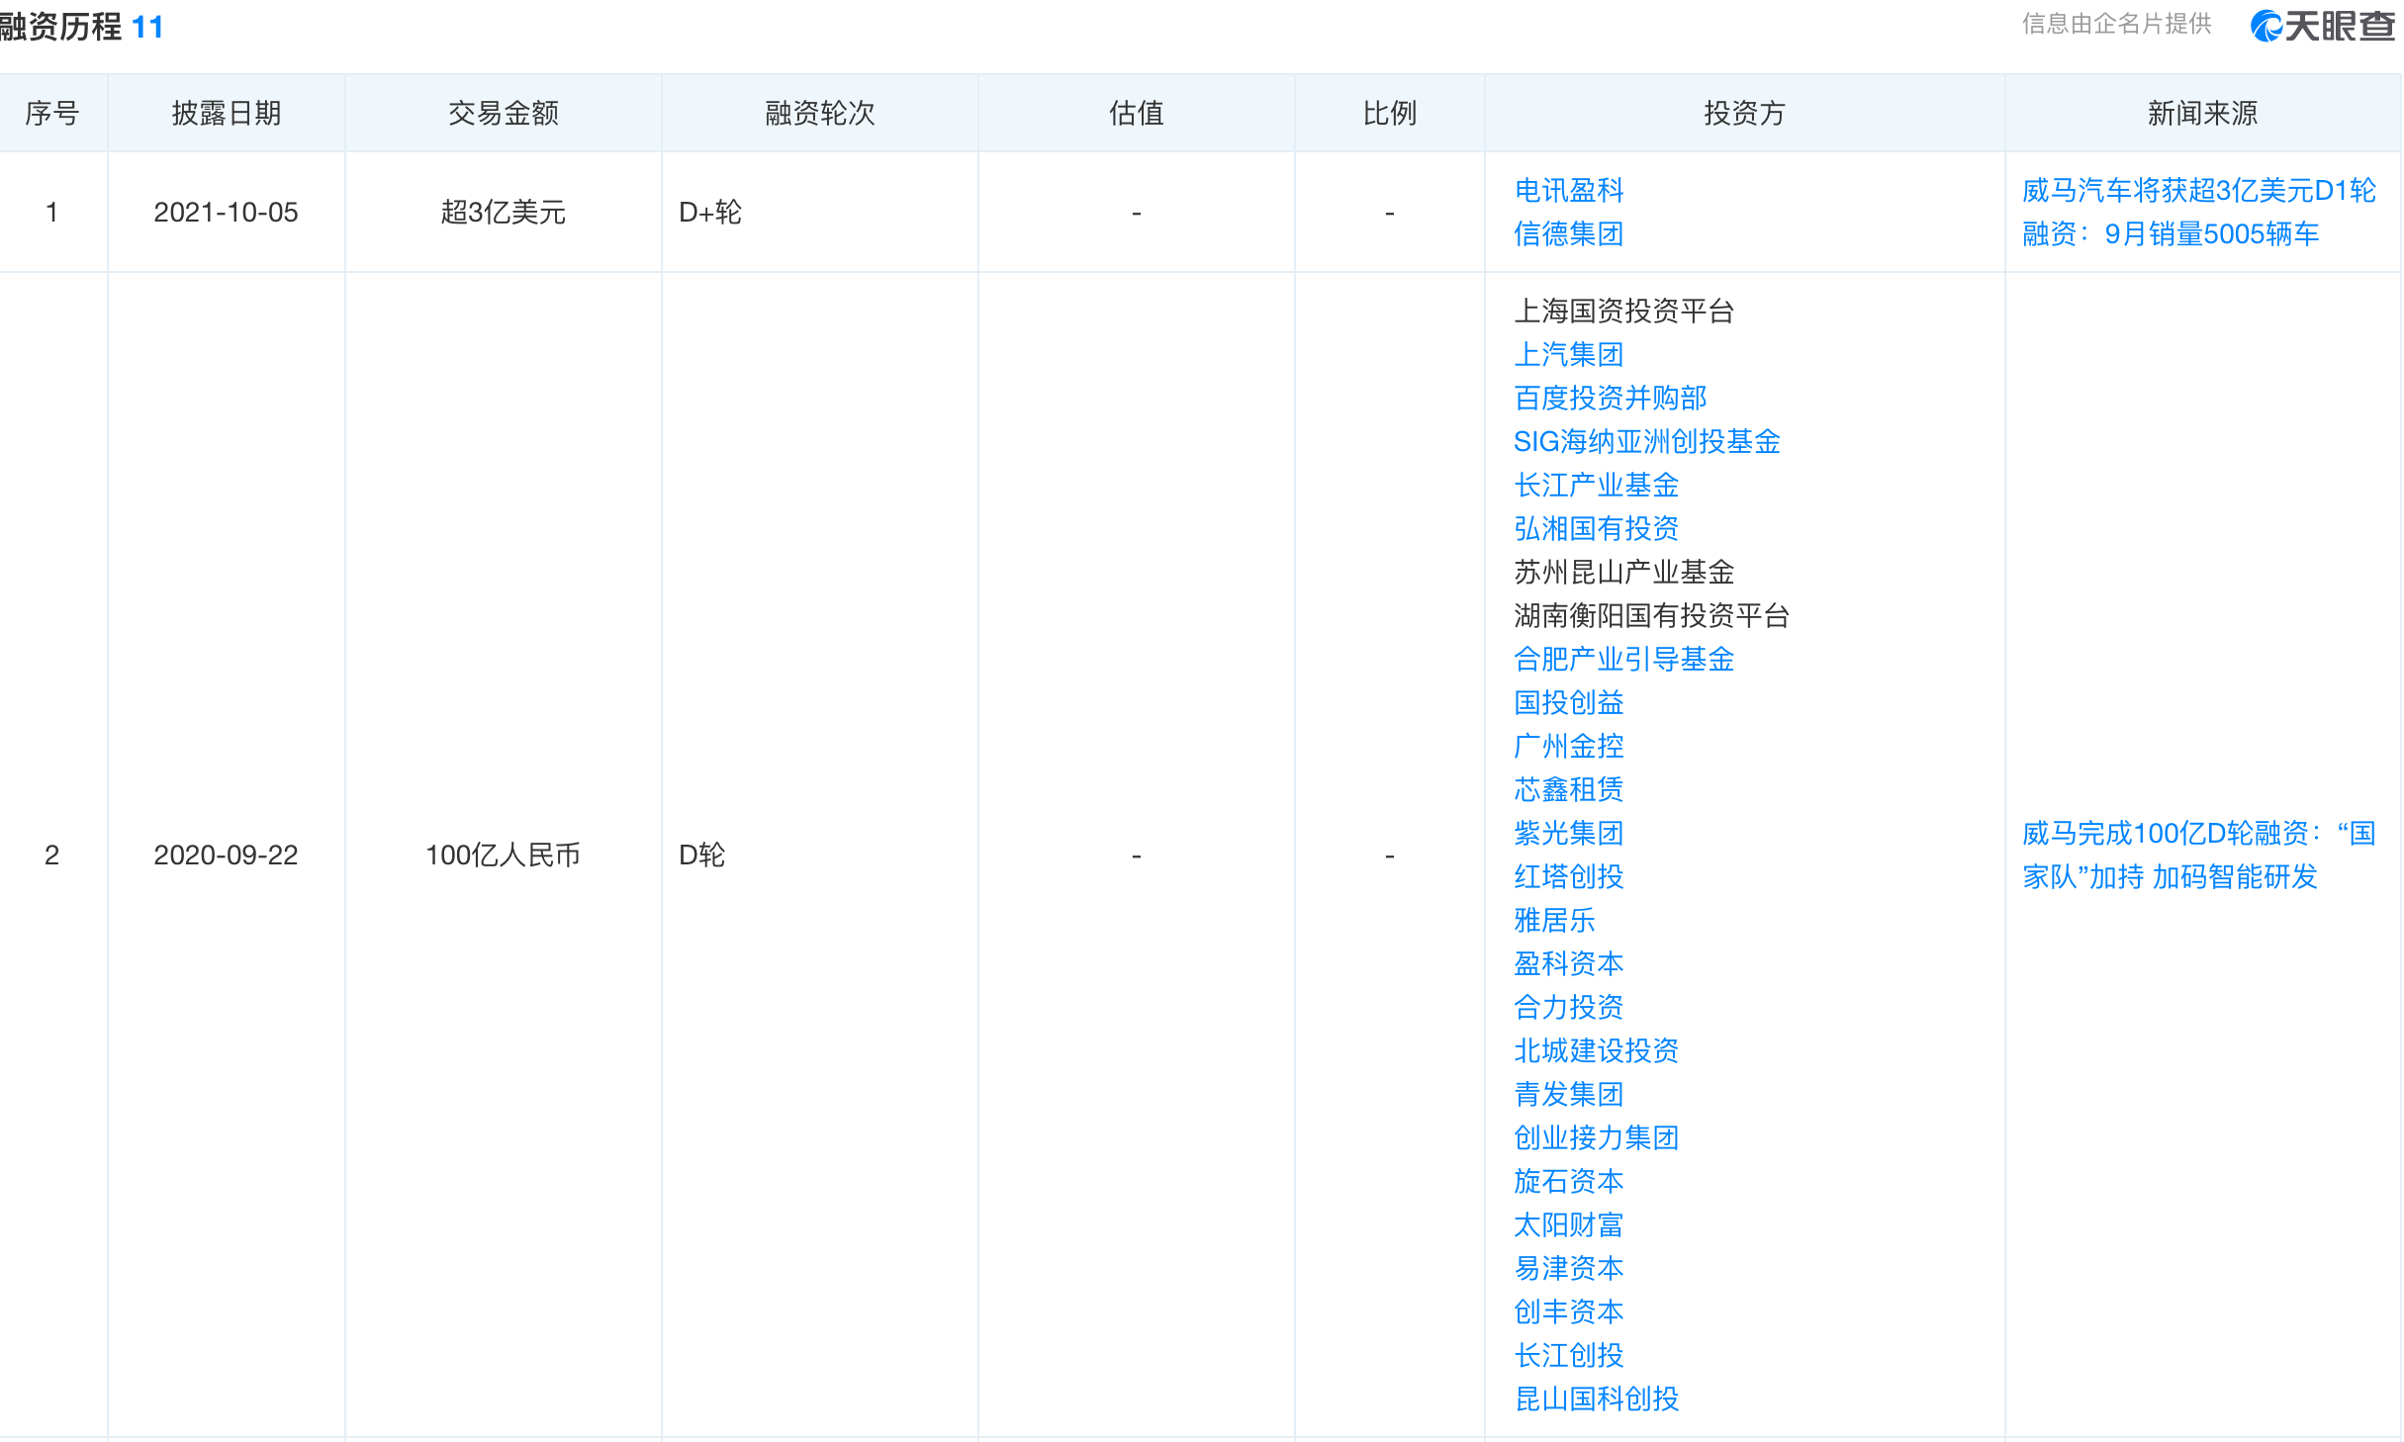Open the 盈科资本 investor page
Viewport: 2404px width, 1442px height.
click(x=1568, y=963)
